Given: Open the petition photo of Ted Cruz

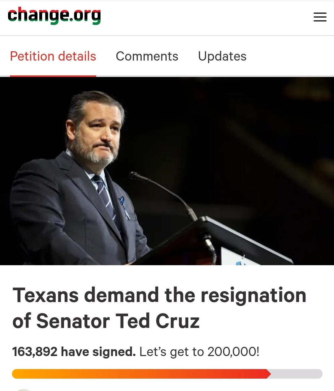Looking at the screenshot, I should (167, 172).
